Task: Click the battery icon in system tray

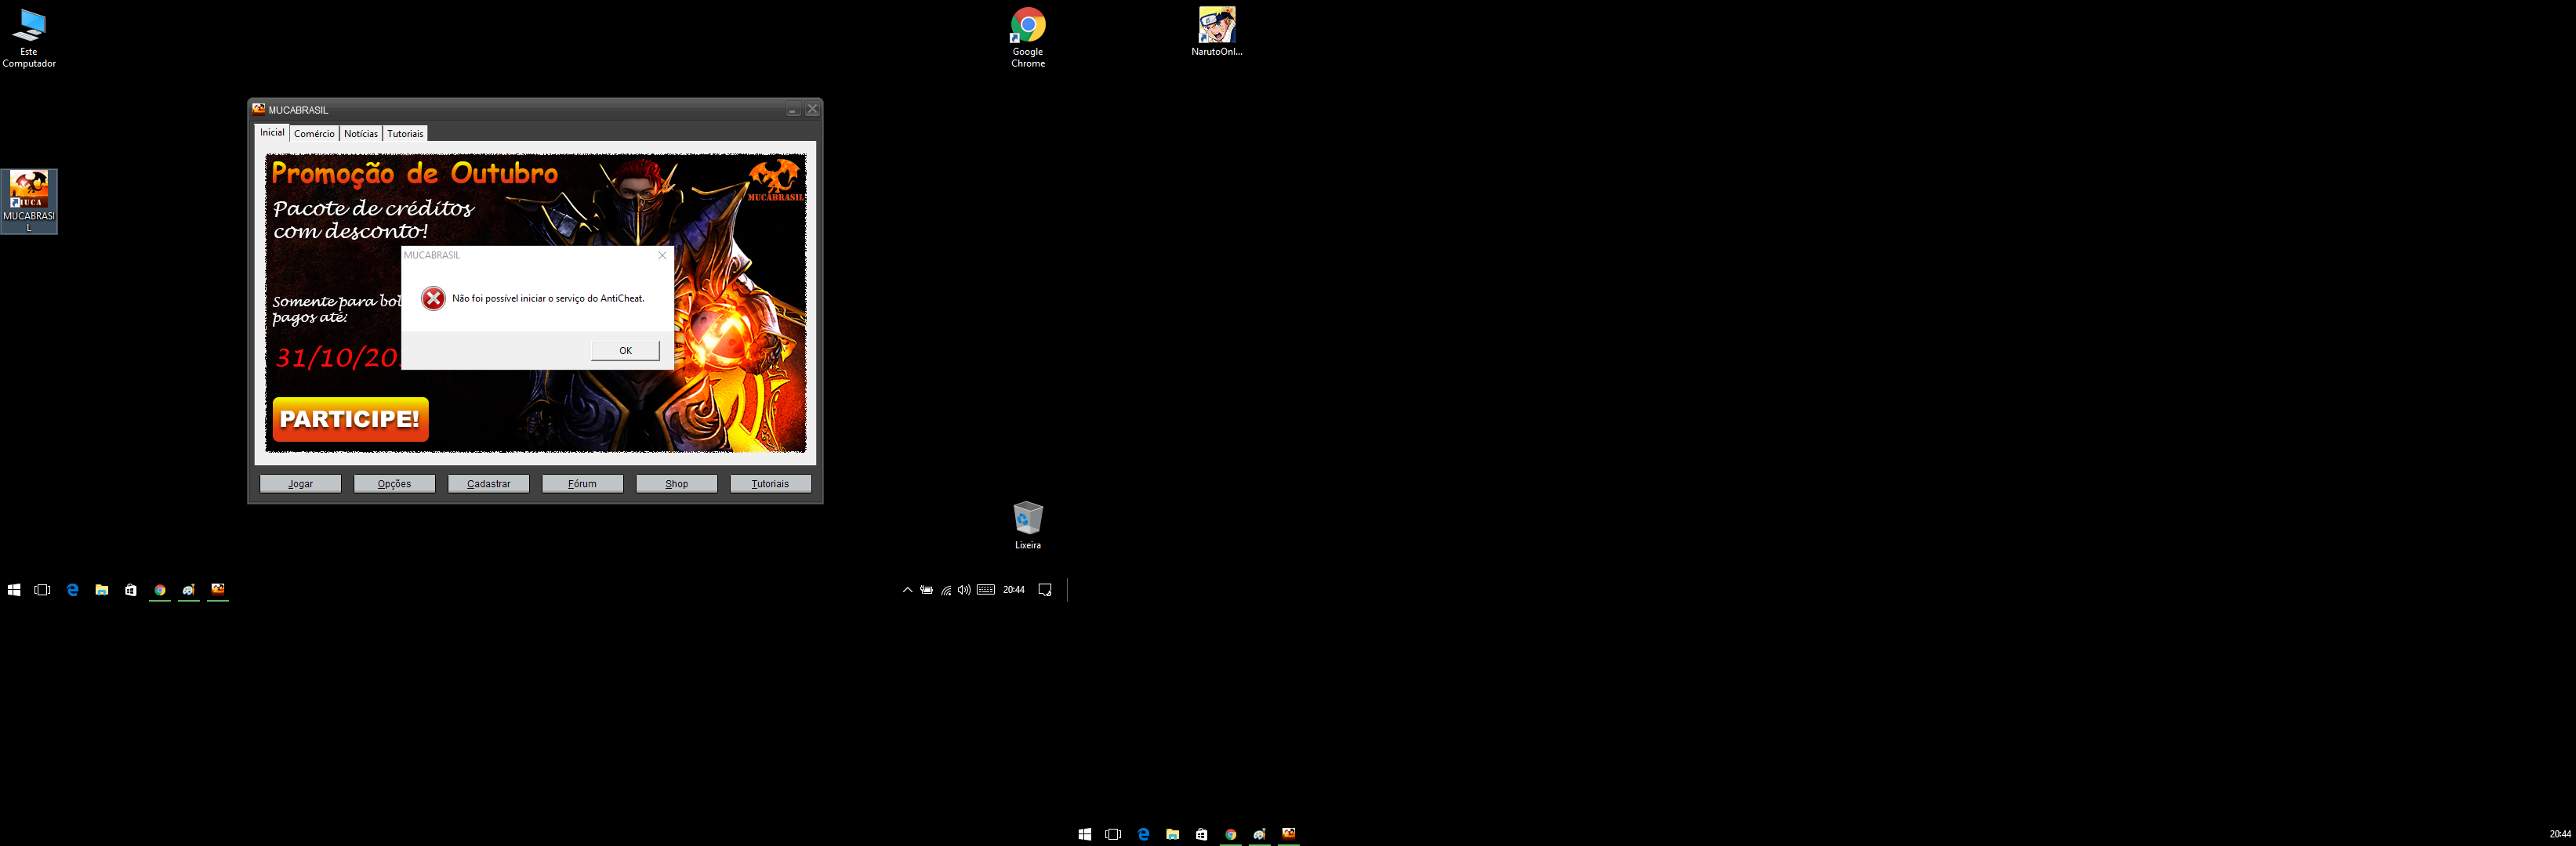Action: [x=927, y=591]
